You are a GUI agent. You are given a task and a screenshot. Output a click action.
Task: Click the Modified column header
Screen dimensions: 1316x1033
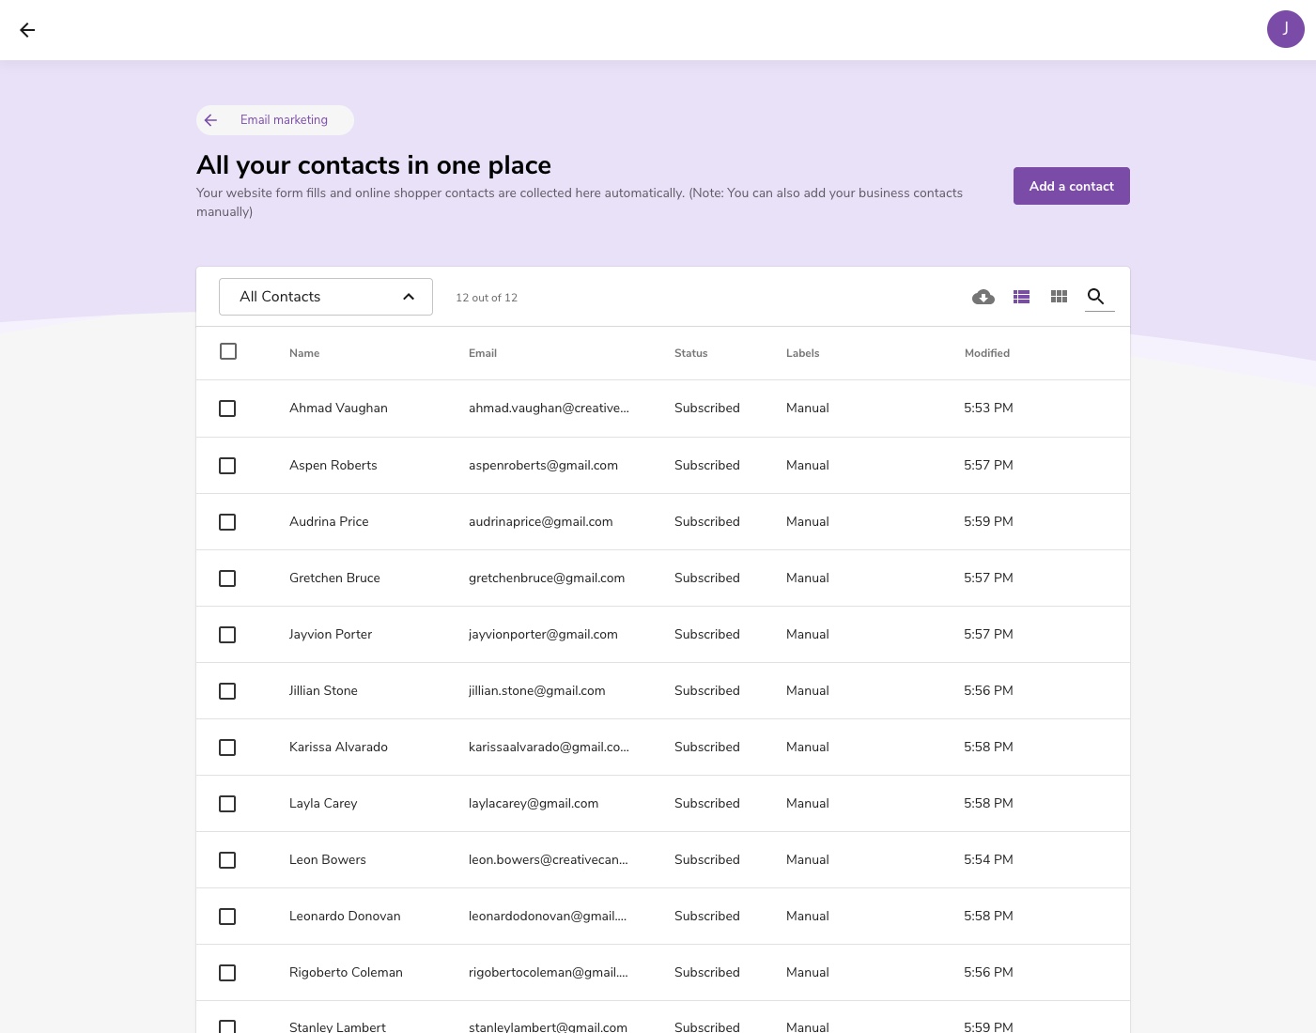[x=987, y=353]
